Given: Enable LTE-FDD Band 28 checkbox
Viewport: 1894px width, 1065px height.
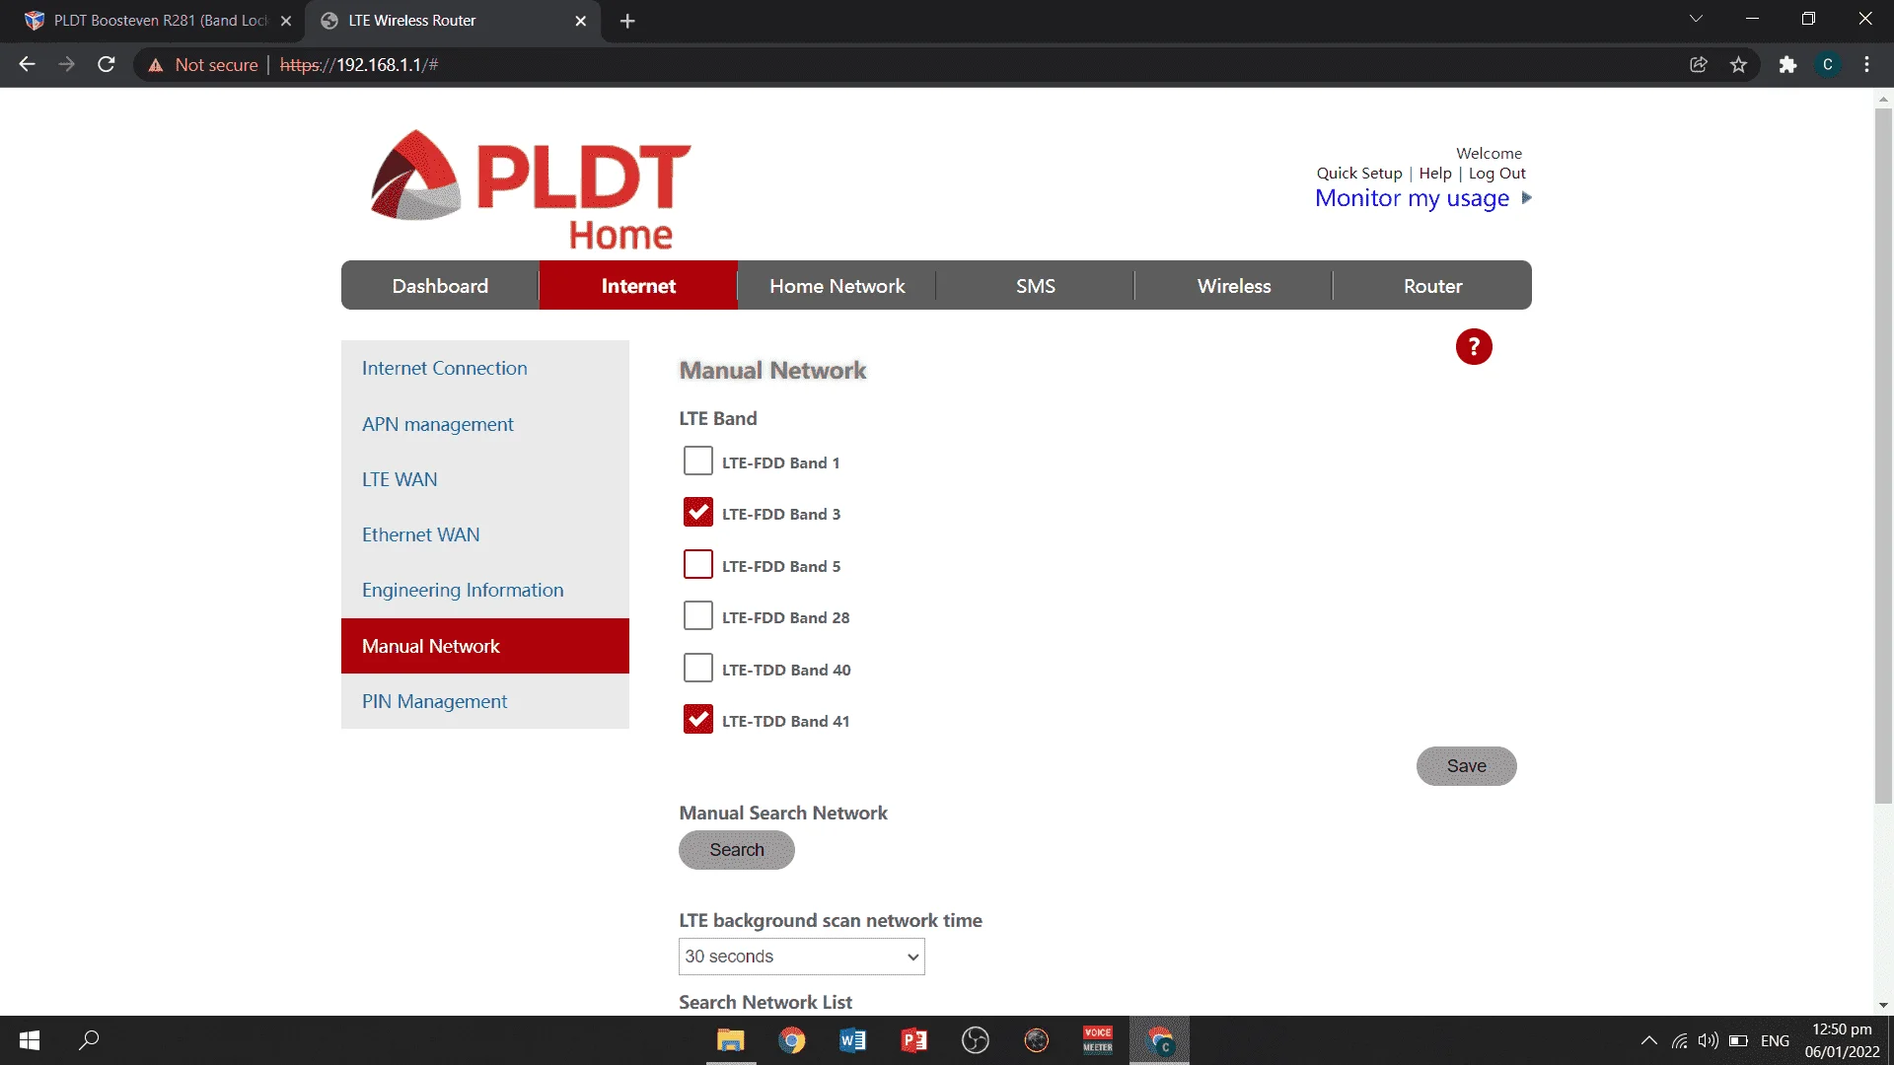Looking at the screenshot, I should (x=698, y=616).
